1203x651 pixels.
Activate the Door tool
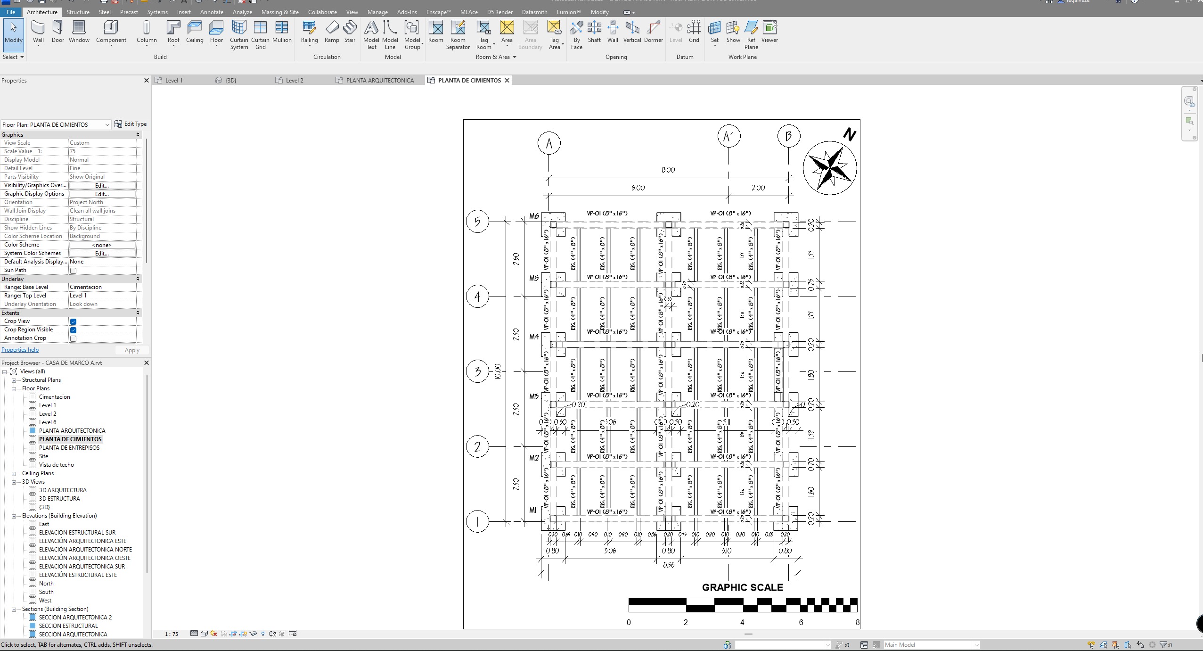(x=57, y=28)
